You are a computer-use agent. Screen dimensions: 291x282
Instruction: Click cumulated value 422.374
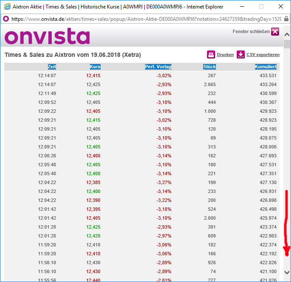pyautogui.click(x=268, y=245)
